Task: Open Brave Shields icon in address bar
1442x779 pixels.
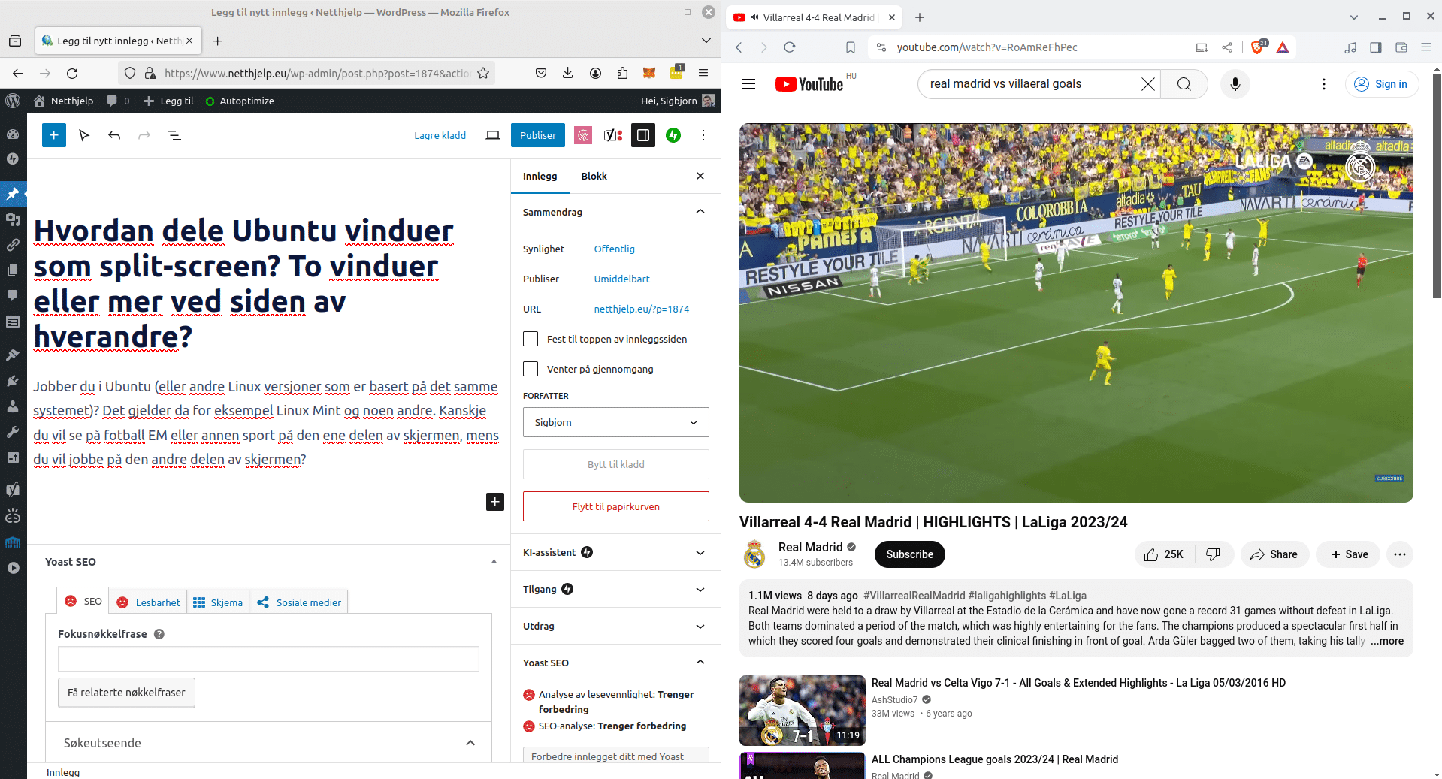Action: [1258, 47]
